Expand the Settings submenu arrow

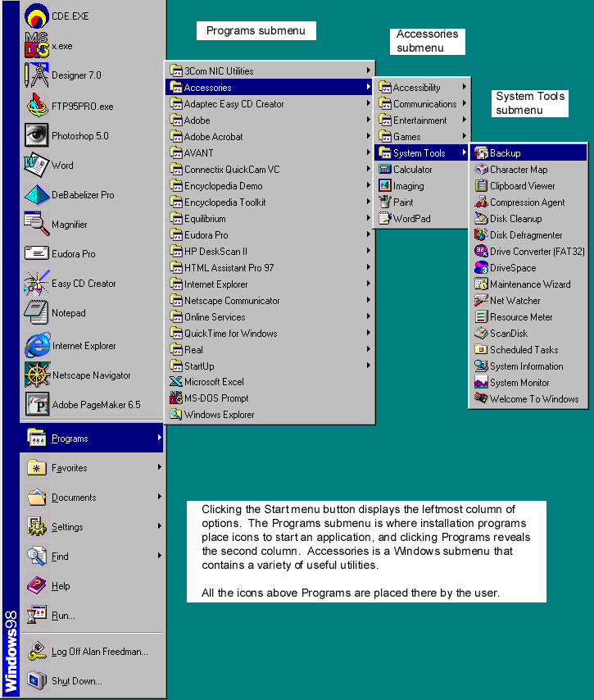point(159,526)
